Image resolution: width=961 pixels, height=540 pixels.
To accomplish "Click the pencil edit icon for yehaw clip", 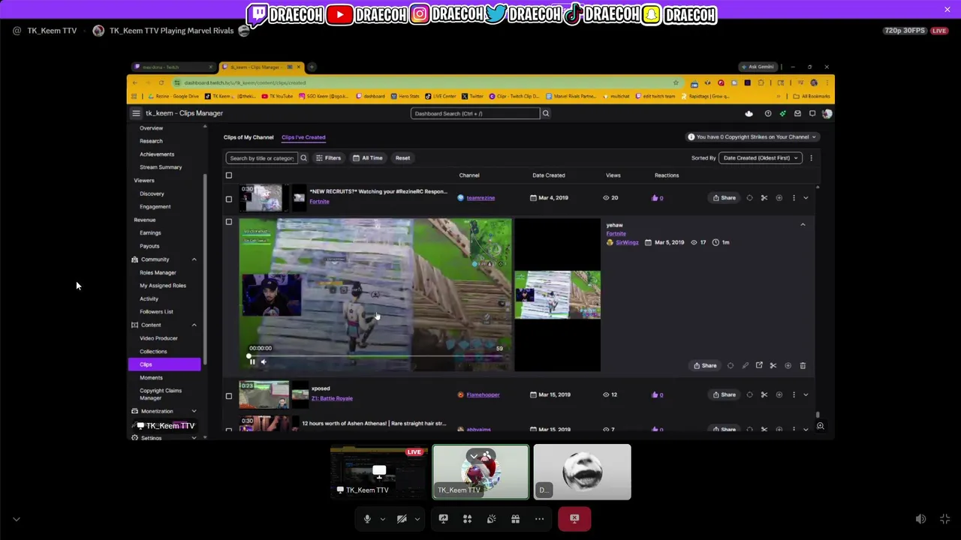I will (745, 365).
